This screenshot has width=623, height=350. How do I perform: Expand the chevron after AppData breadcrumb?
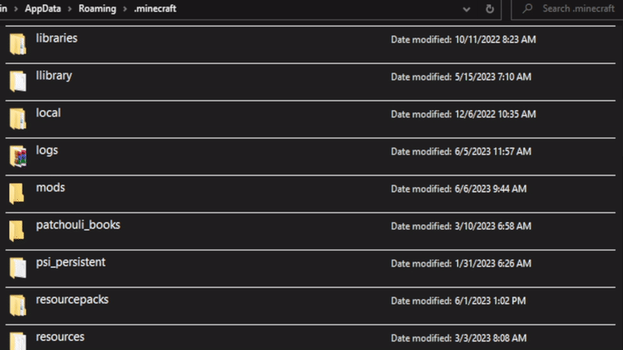click(70, 9)
